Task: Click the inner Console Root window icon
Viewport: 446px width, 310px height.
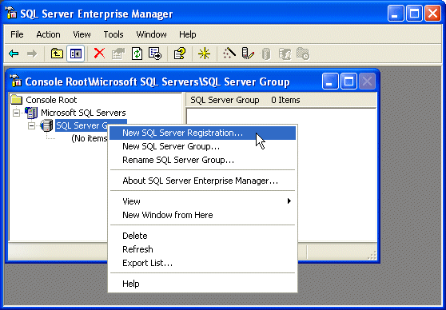Action: point(16,81)
